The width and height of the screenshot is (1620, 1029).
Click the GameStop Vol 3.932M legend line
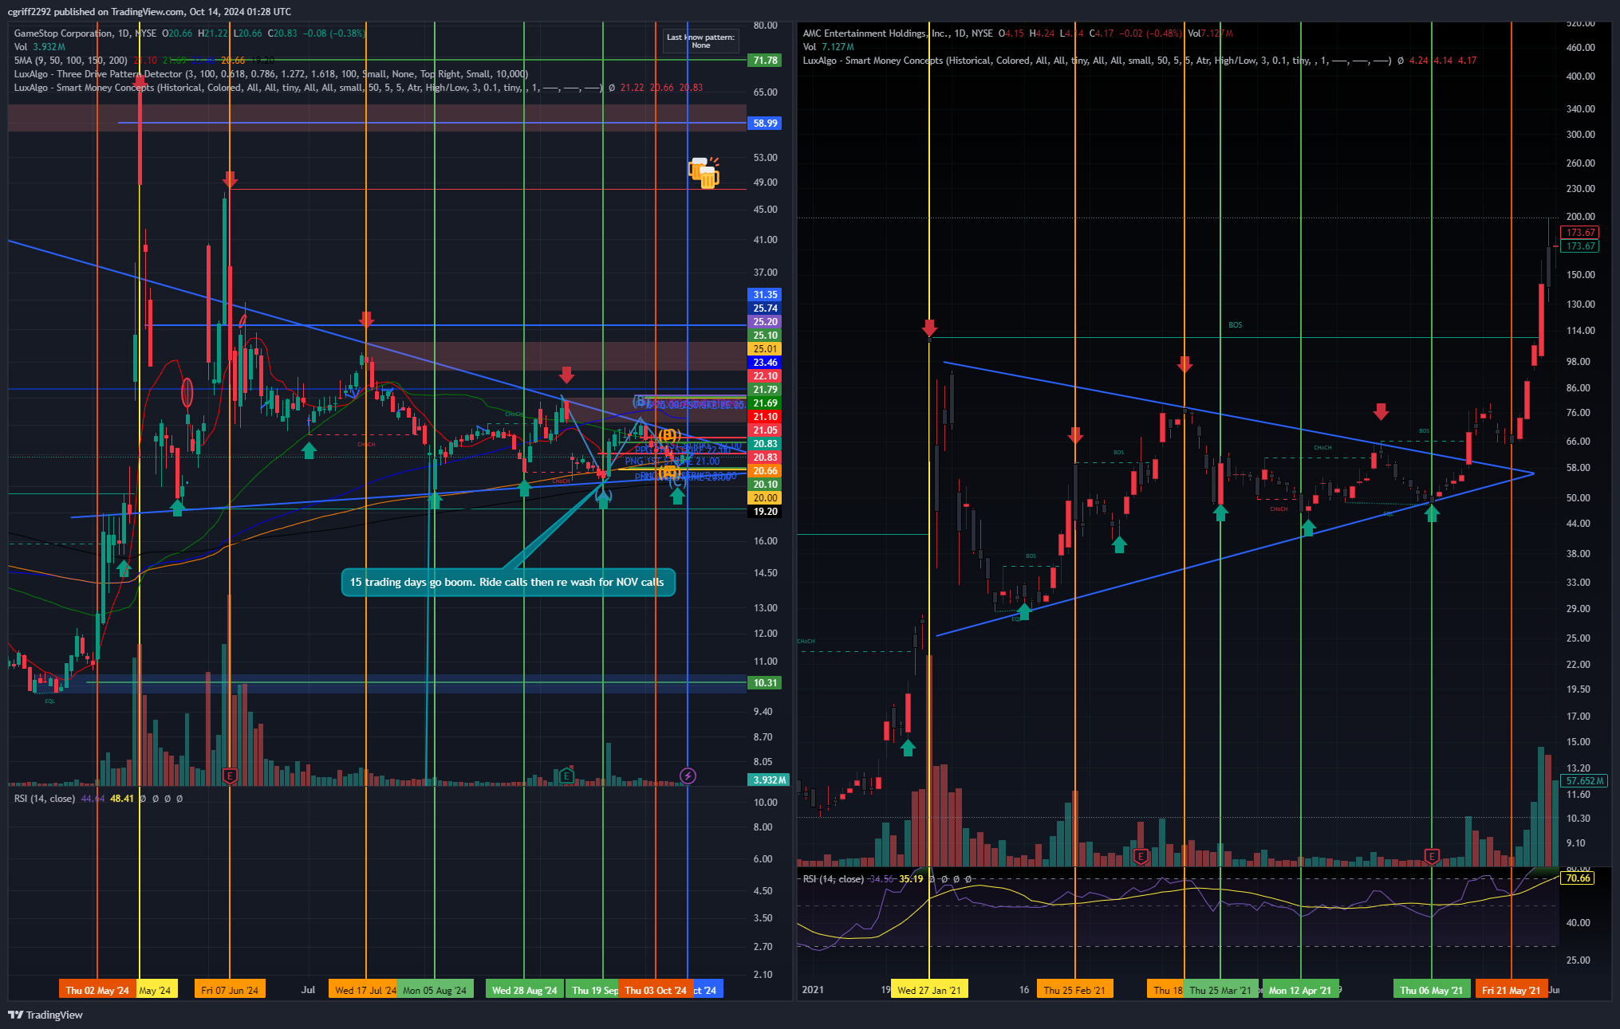click(x=40, y=47)
